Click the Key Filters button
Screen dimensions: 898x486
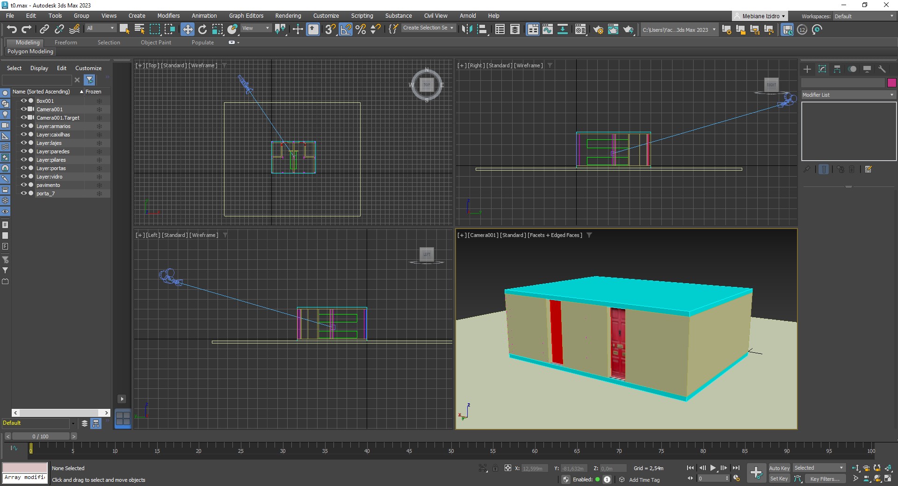pos(825,479)
